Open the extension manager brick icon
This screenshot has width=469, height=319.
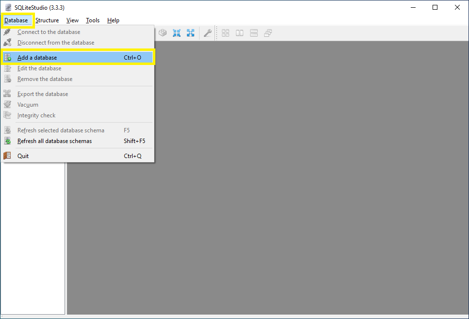coord(163,33)
